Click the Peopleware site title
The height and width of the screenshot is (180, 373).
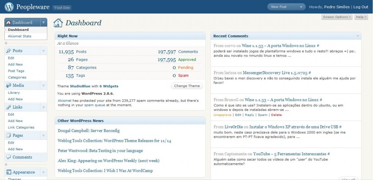32,7
